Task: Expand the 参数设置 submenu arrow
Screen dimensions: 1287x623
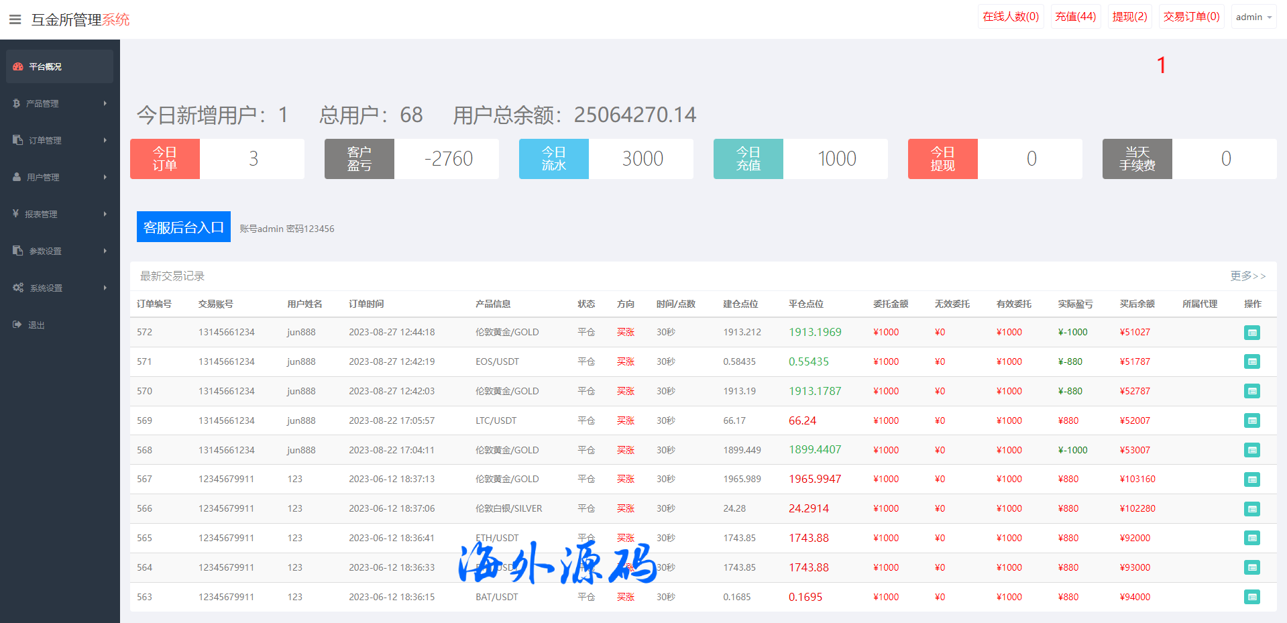Action: point(105,251)
